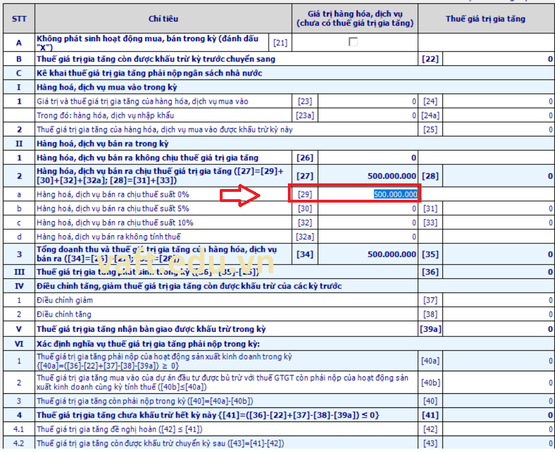Click the [39a] transferred VAT field
Image resolution: width=555 pixels, height=452 pixels.
498,329
